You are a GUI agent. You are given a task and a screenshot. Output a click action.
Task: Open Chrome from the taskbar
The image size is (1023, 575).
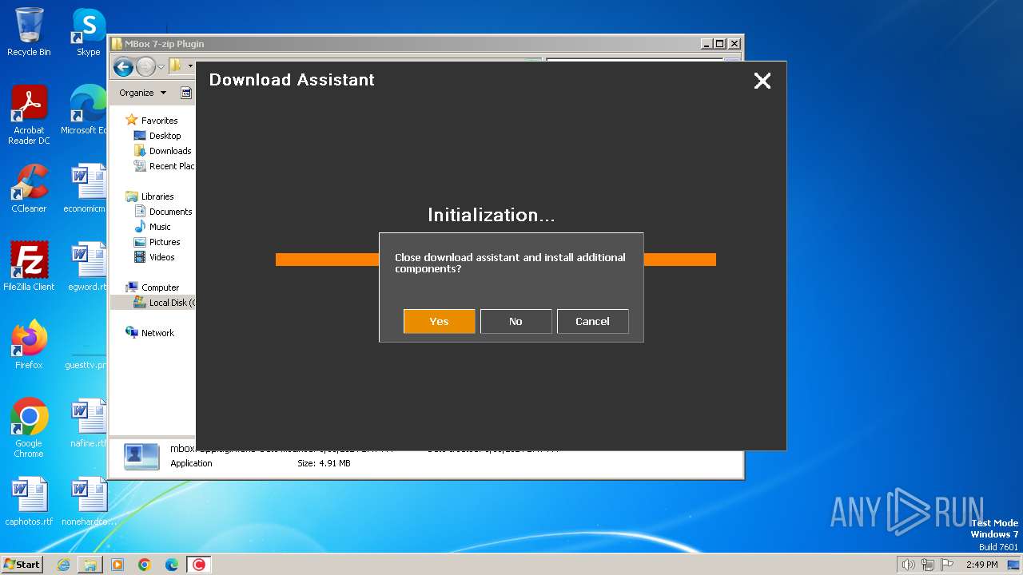point(145,565)
